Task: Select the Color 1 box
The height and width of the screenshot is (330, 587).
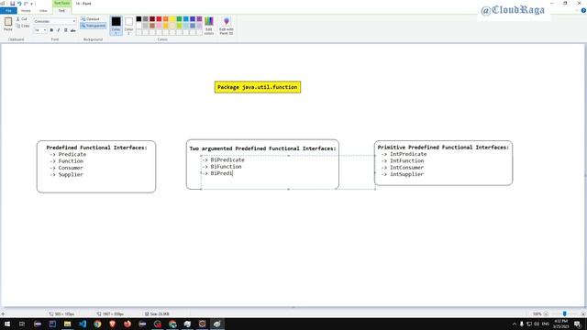Action: click(x=116, y=26)
